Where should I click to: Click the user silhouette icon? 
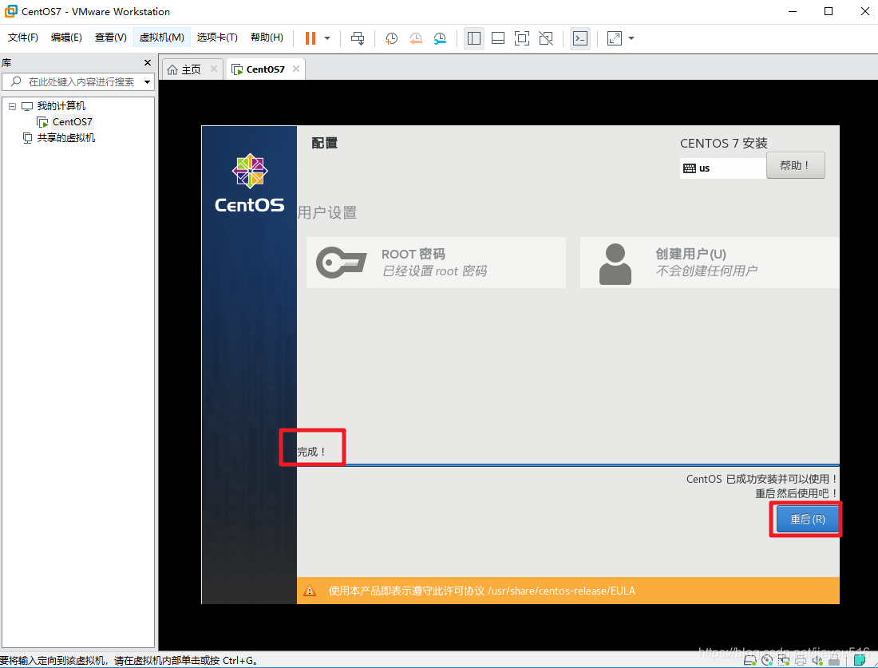(615, 263)
